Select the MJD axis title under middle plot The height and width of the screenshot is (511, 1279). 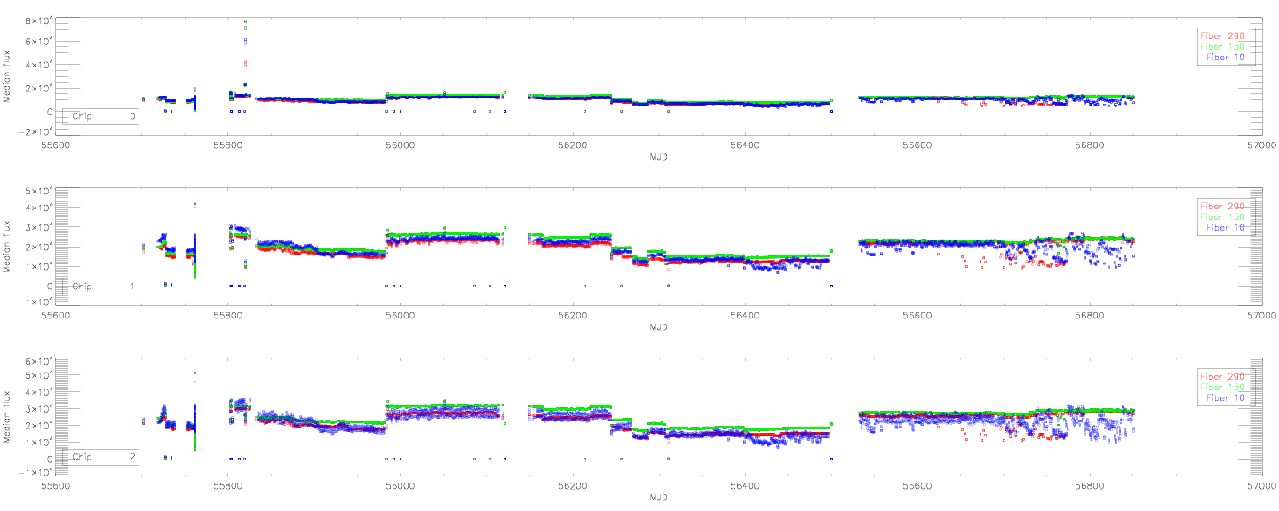(x=658, y=327)
